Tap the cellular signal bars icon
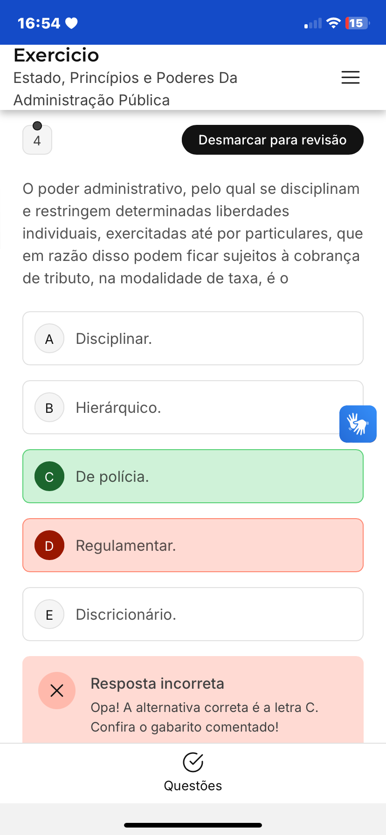 click(313, 23)
